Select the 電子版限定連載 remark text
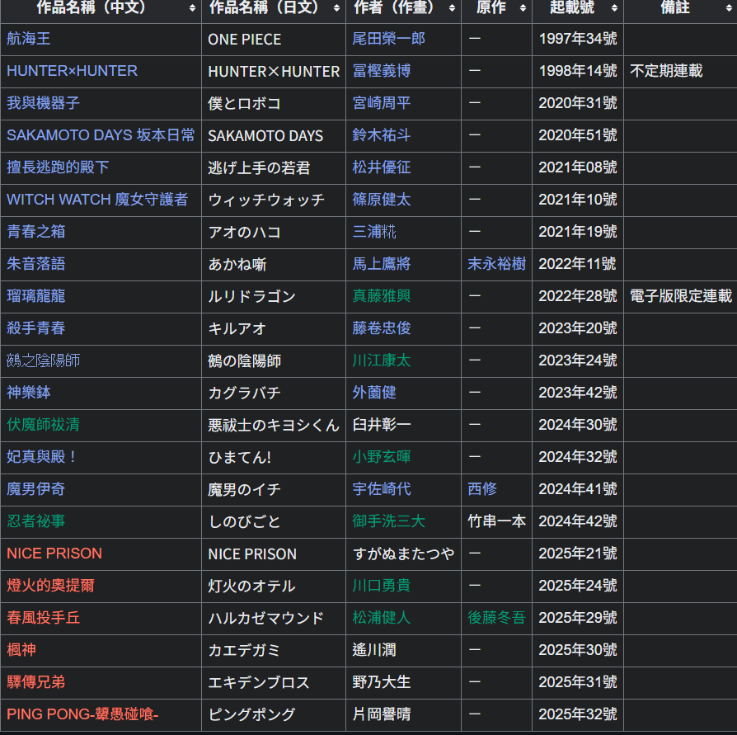Screen dimensions: 737x735 coord(681,296)
